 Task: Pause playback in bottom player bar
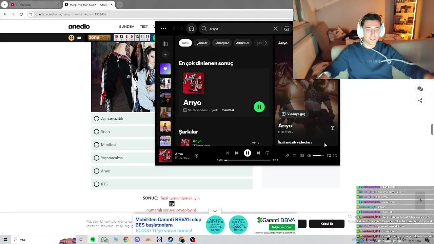248,153
